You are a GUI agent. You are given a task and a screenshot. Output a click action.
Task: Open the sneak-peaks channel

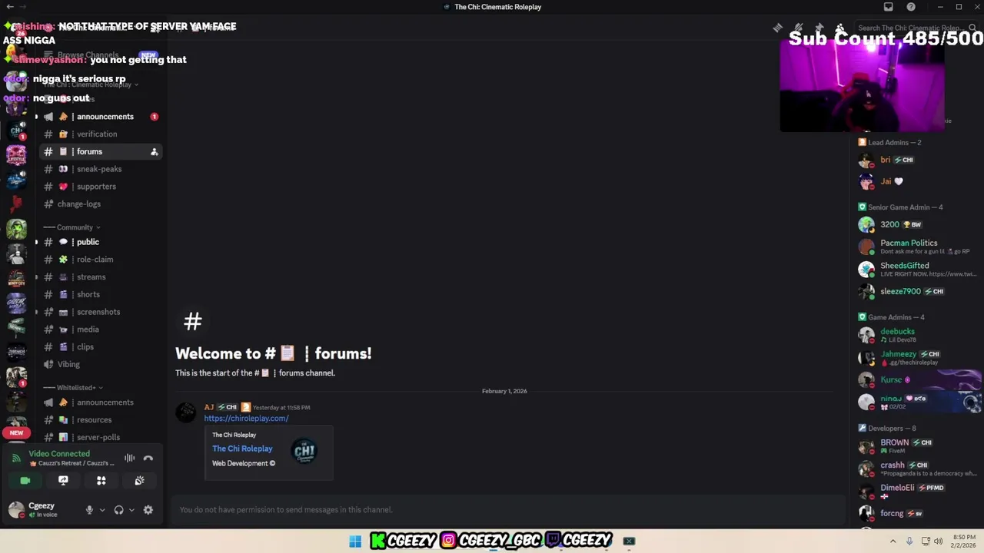pos(100,169)
